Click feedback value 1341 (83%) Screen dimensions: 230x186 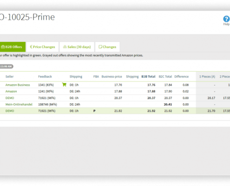click(46, 85)
